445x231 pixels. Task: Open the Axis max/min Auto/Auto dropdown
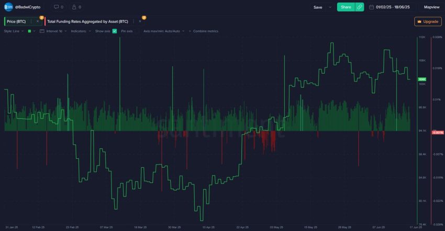coord(164,31)
